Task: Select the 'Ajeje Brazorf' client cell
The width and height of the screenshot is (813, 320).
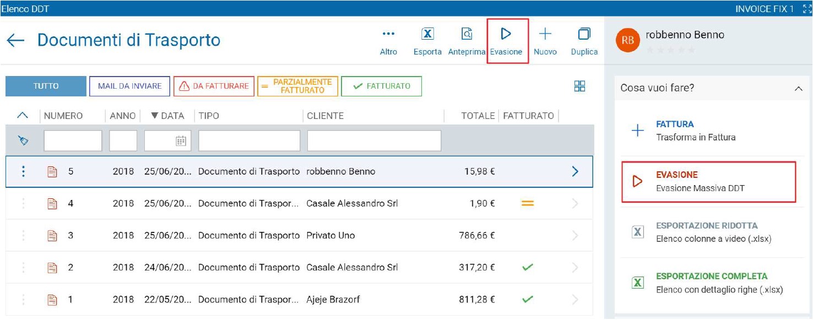Action: 333,300
